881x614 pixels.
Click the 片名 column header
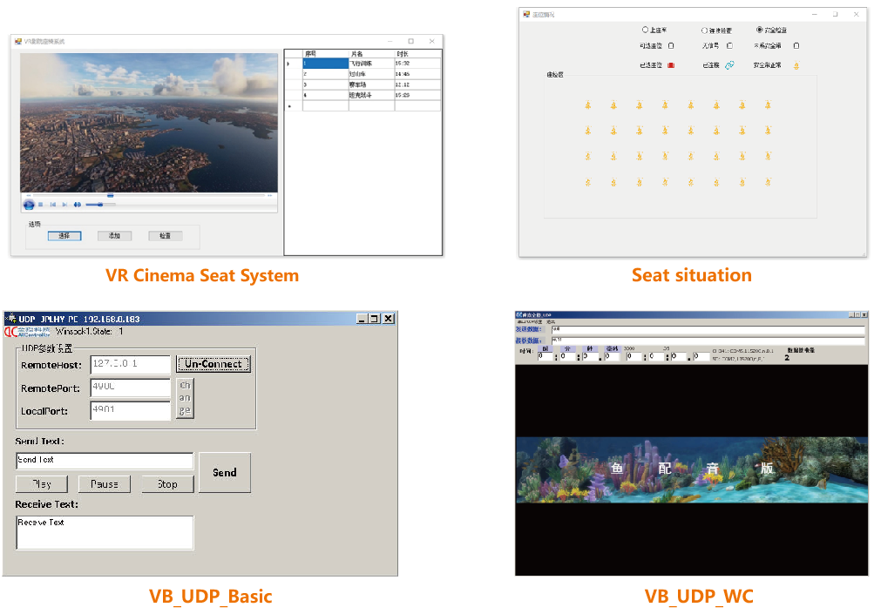371,54
